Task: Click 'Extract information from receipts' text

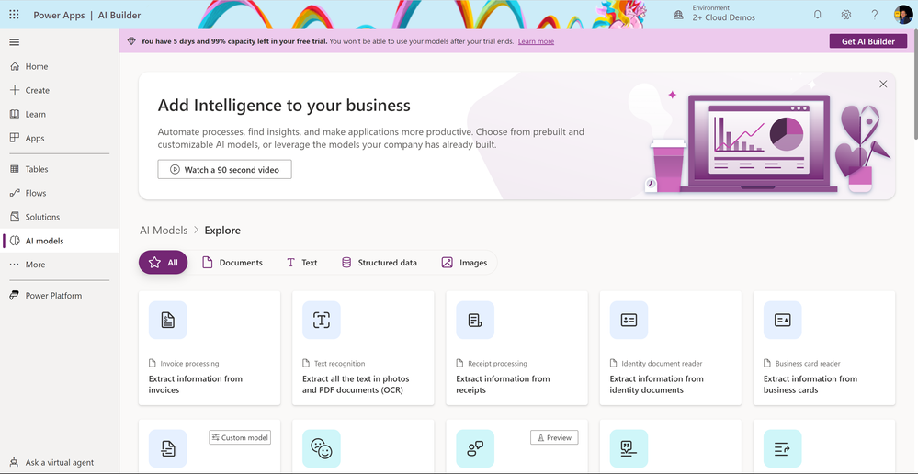Action: (x=503, y=385)
